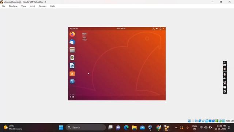
Task: Click the Windows taskbar Search box
Action: pos(86,128)
